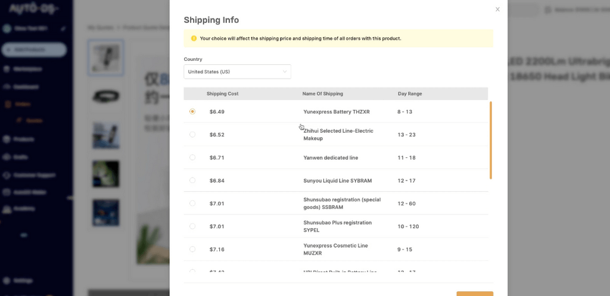
Task: Click the Add Products button in background sidebar
Action: click(34, 50)
